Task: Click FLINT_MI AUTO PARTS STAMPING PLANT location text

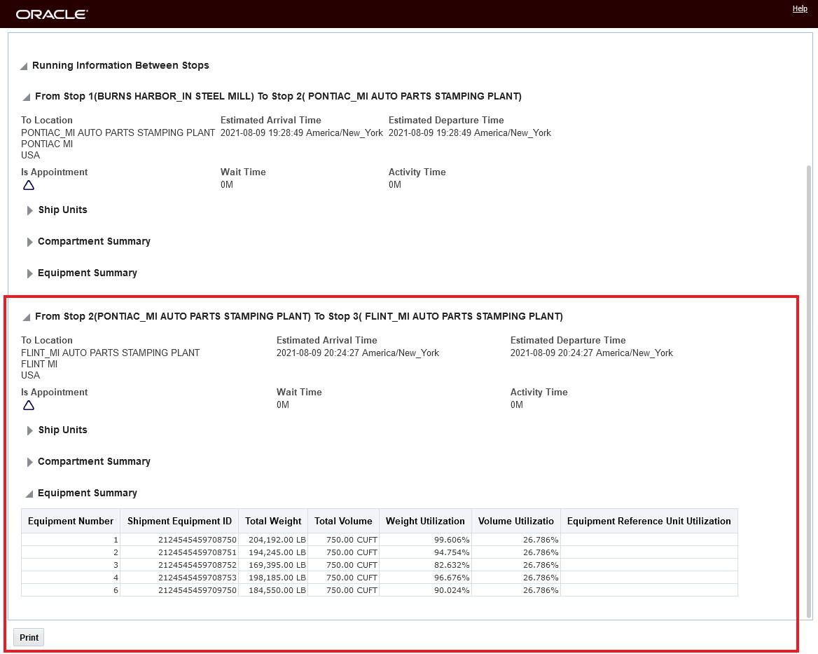Action: [x=110, y=353]
